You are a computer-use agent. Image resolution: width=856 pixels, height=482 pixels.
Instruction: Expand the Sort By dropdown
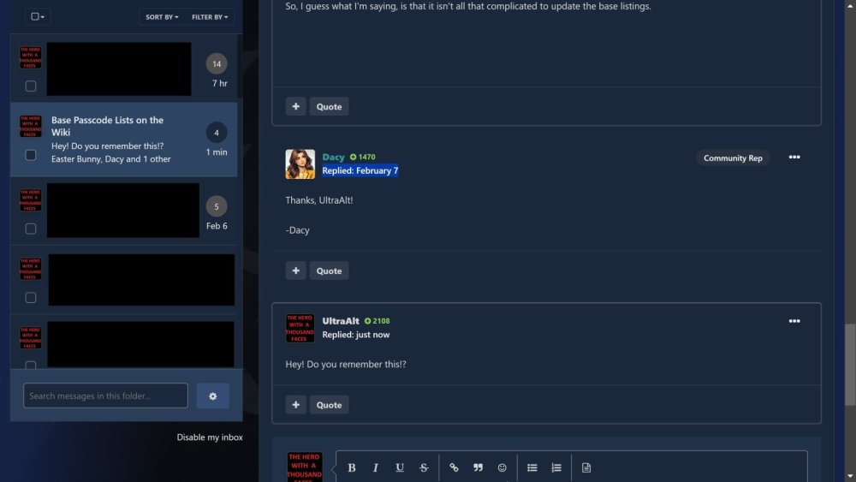click(162, 17)
